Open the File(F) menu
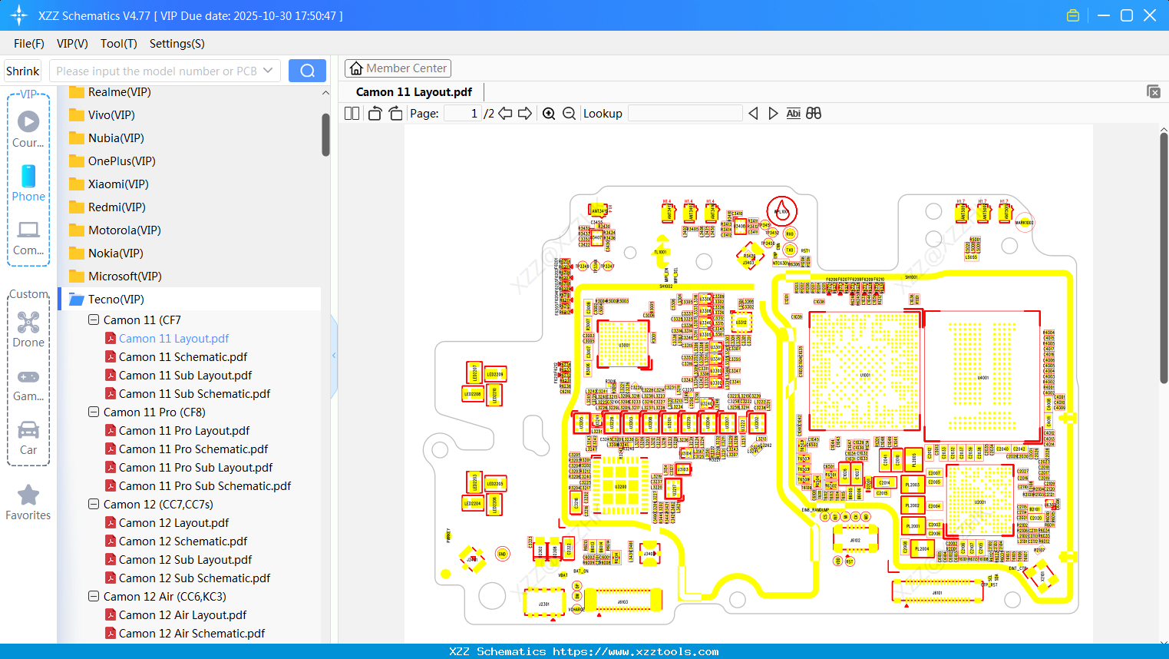The image size is (1169, 659). 29,44
